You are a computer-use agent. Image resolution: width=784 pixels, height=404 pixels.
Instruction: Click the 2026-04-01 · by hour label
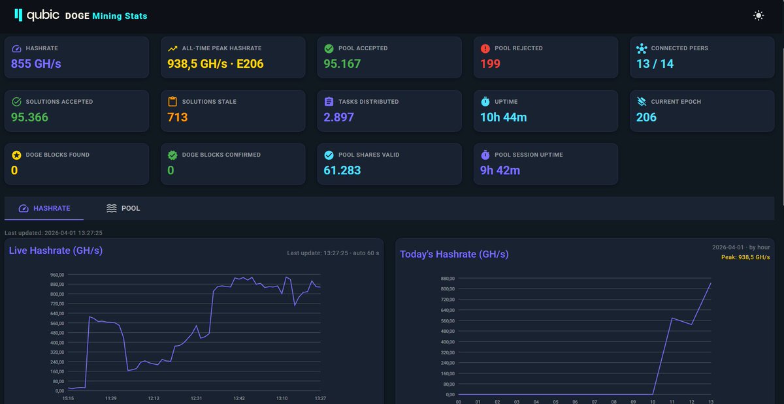[741, 248]
